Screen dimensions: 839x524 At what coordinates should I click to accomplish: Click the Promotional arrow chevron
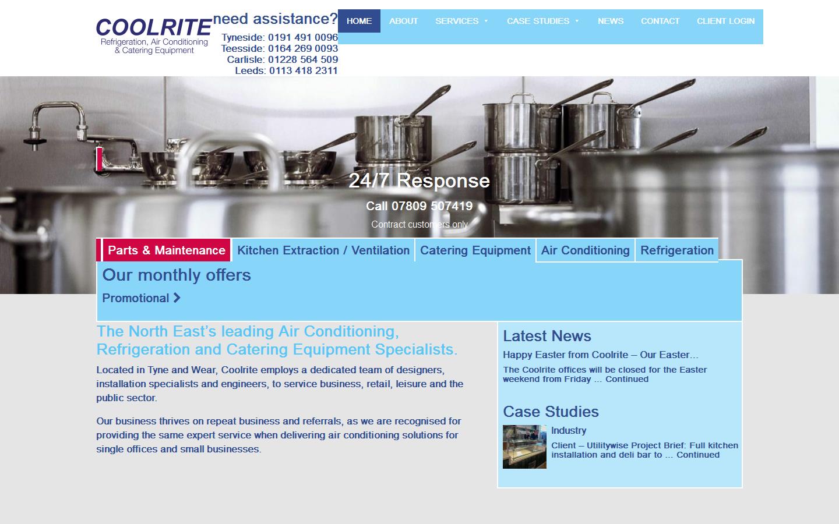tap(177, 298)
